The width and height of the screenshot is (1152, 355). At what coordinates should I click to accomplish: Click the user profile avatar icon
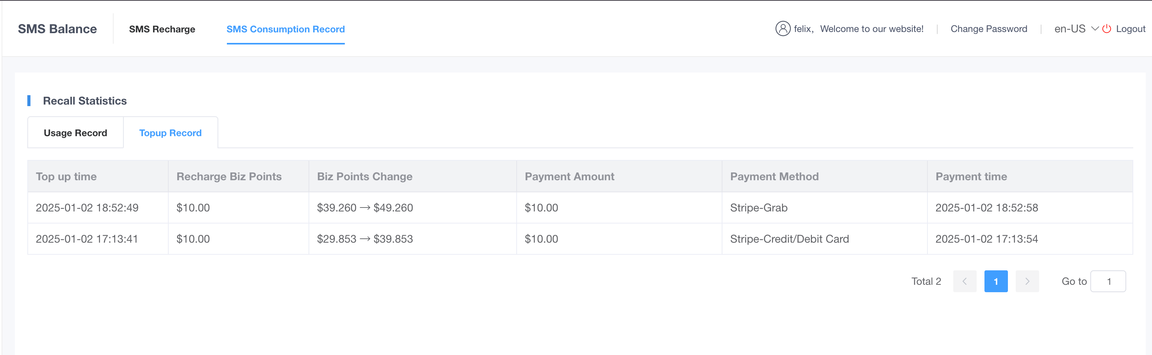783,28
